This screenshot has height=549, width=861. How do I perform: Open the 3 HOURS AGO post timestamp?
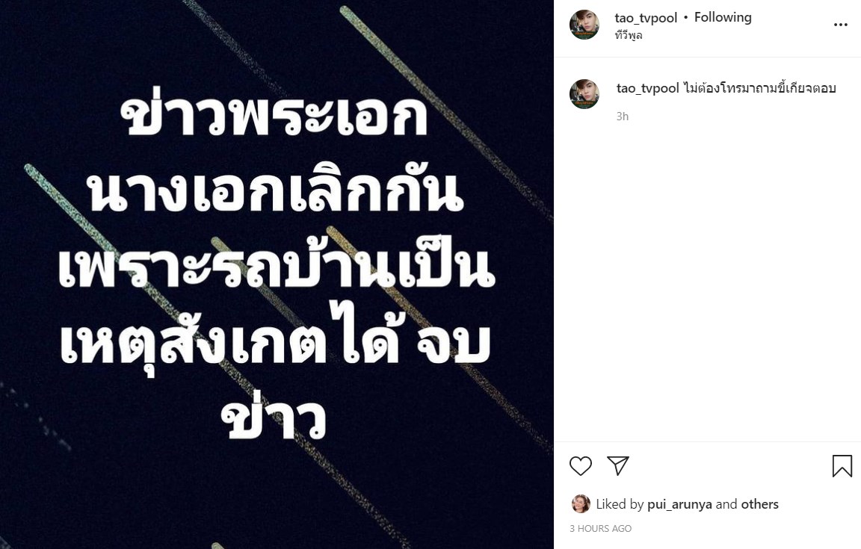point(601,528)
